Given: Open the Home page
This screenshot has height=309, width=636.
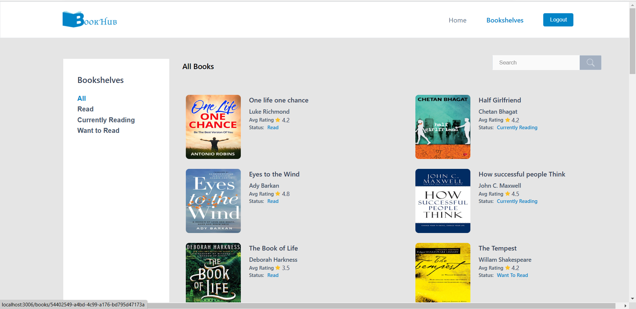Looking at the screenshot, I should pyautogui.click(x=457, y=20).
